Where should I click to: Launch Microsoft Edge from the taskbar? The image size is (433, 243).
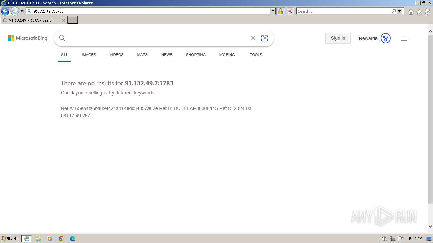click(x=73, y=239)
